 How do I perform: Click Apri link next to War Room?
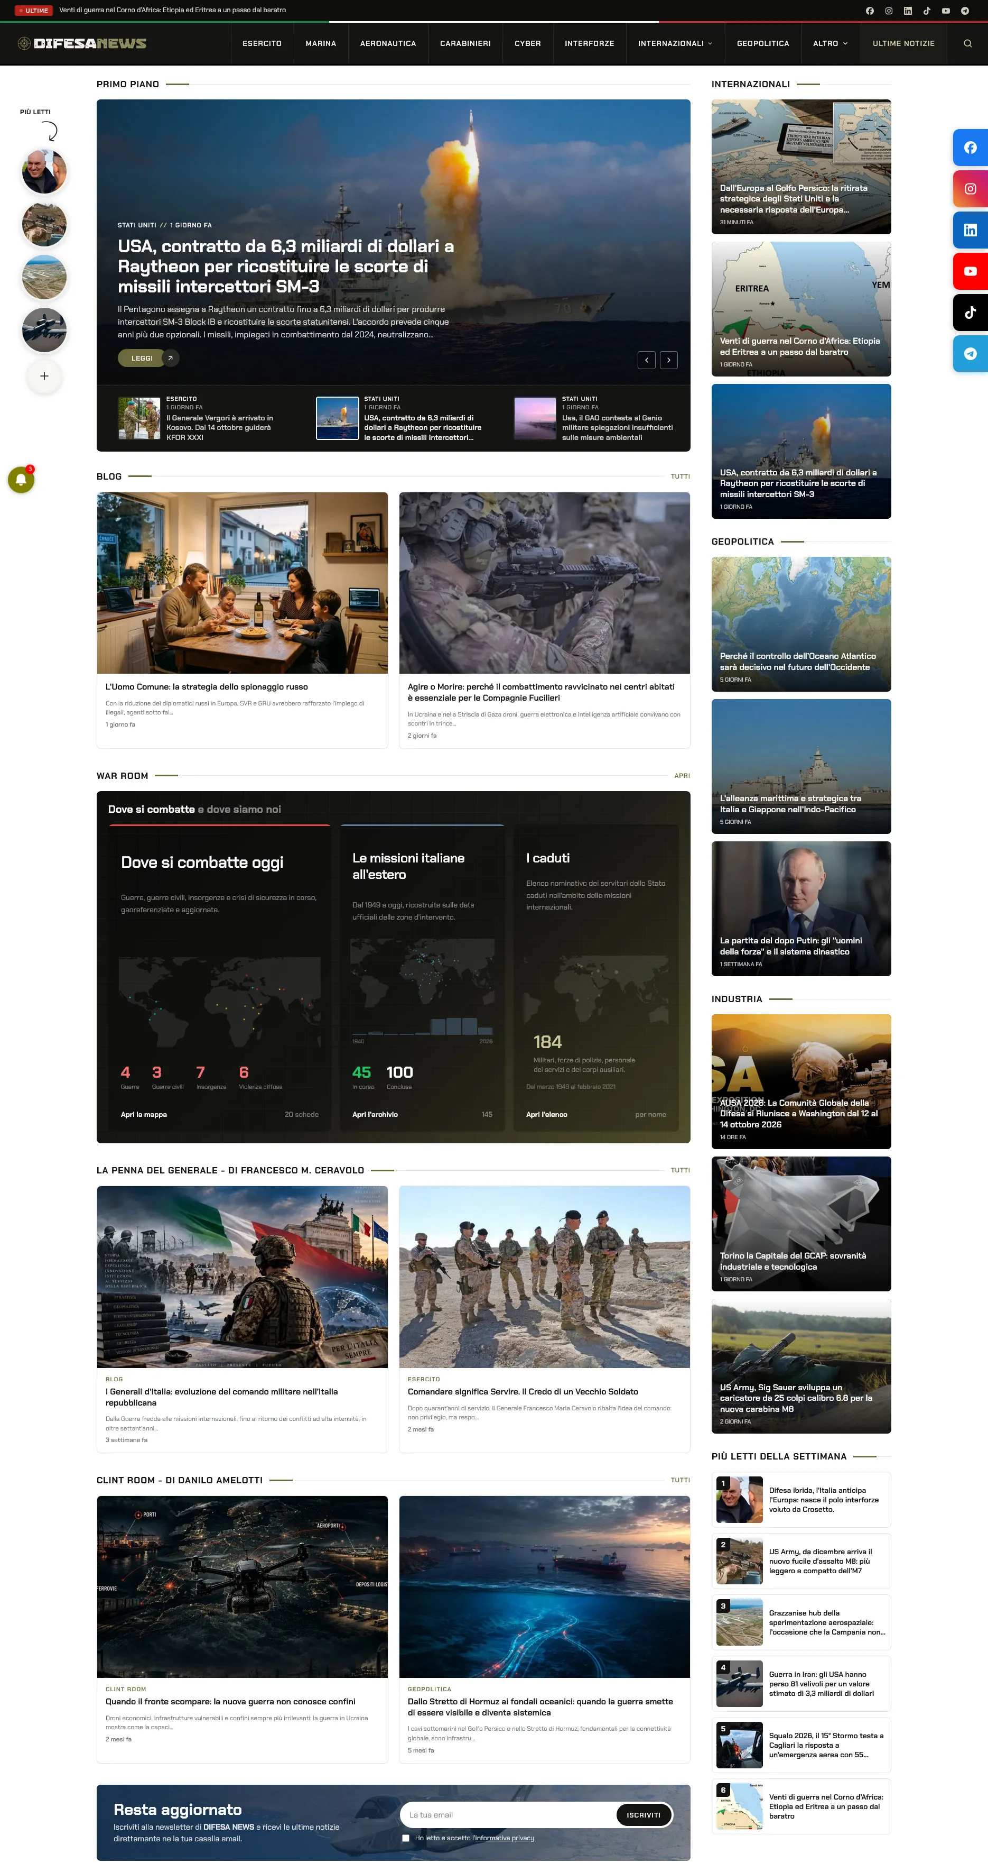click(x=682, y=775)
